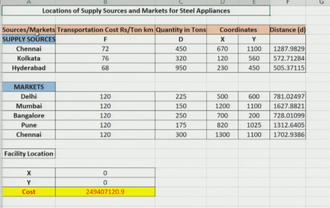
Task: Select the title cell about Steel Appliances
Action: (x=136, y=11)
